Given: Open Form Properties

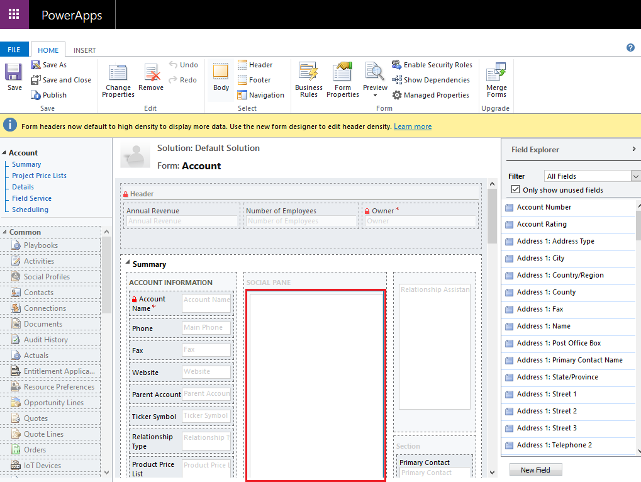Looking at the screenshot, I should coord(343,80).
